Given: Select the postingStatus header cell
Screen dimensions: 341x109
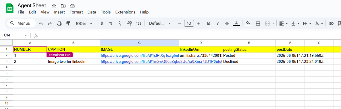Looking at the screenshot, I should 249,50.
